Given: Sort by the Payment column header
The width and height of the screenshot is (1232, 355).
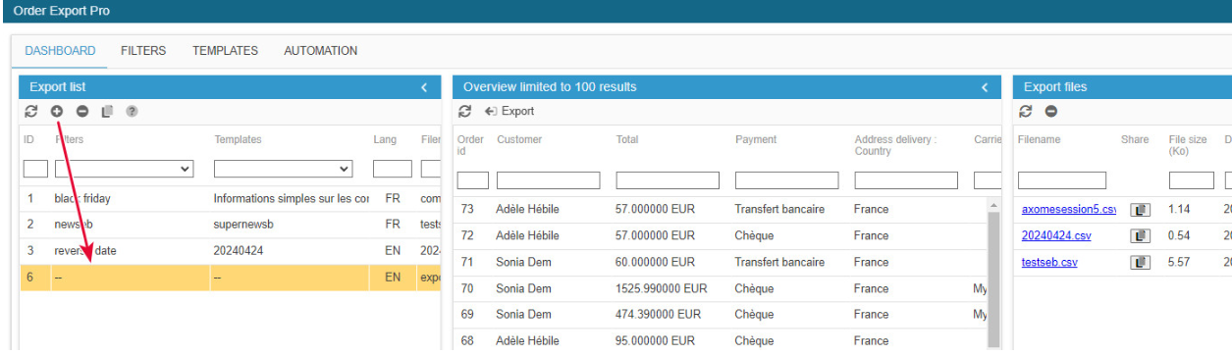Looking at the screenshot, I should pos(756,140).
